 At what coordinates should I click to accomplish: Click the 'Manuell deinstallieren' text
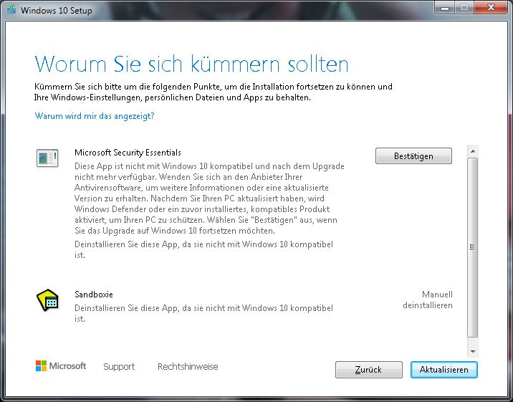click(x=428, y=300)
